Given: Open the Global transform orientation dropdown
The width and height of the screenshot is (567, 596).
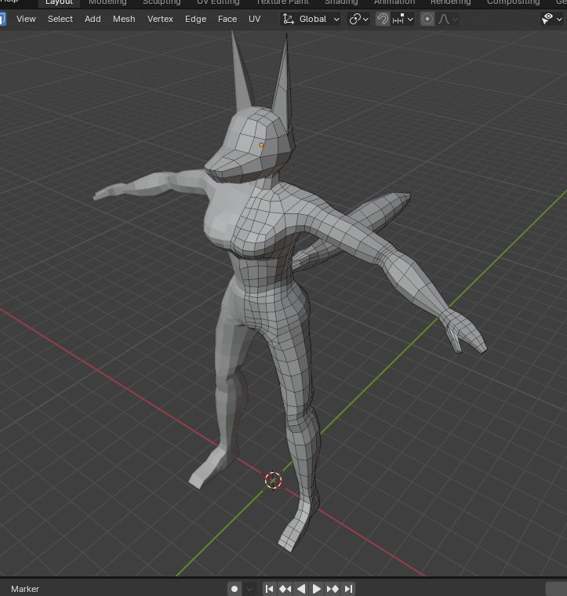Looking at the screenshot, I should 311,19.
